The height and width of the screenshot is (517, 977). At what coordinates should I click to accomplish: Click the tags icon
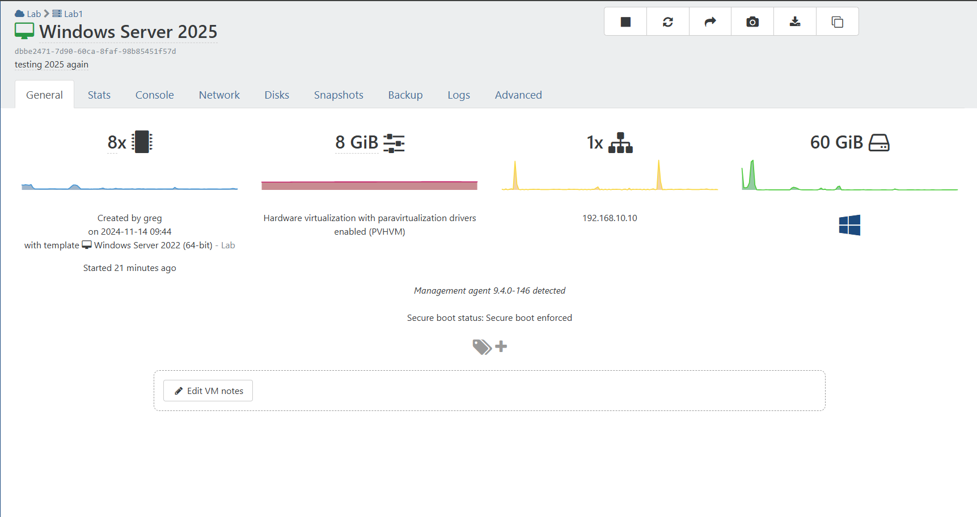pyautogui.click(x=482, y=346)
